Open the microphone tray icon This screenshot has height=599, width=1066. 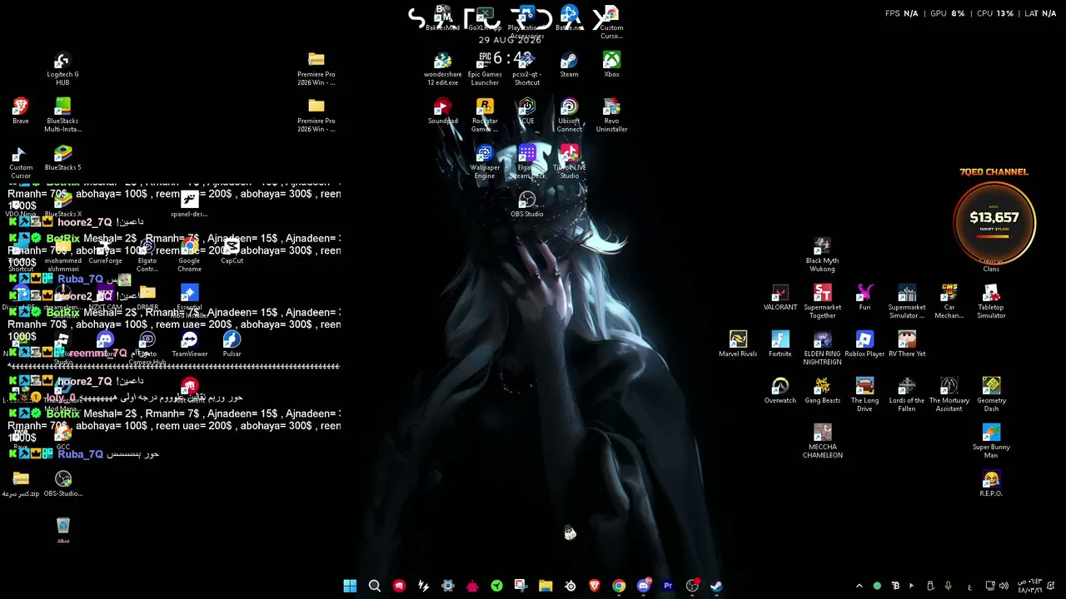click(949, 586)
